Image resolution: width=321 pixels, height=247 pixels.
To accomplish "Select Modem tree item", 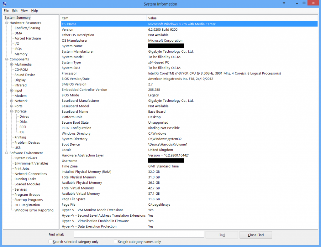I will (20, 96).
